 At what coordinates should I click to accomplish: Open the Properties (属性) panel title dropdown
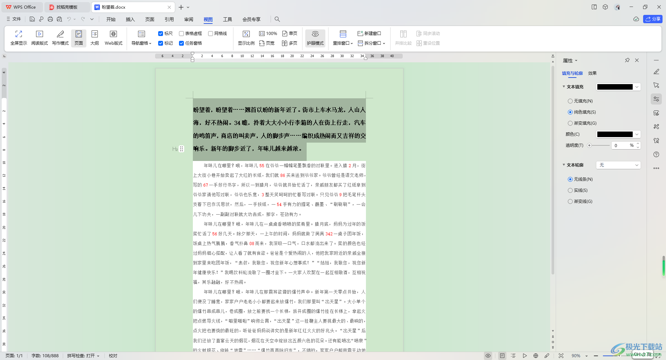pos(570,61)
